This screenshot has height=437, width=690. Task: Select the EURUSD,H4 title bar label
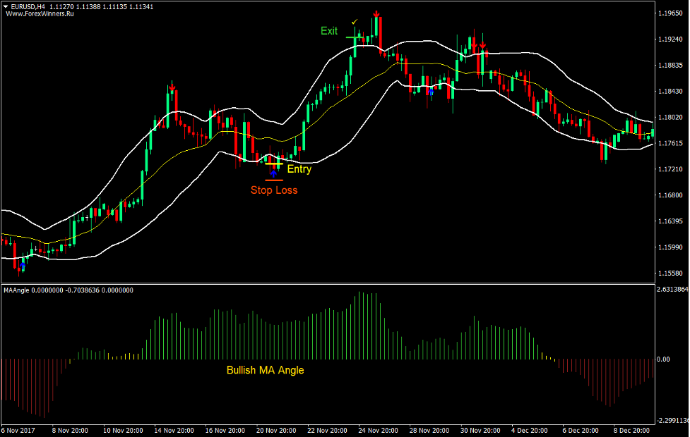tap(28, 5)
